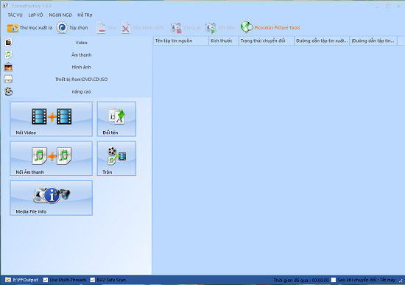Open Tùy chọn options
The width and height of the screenshot is (405, 285).
point(72,28)
